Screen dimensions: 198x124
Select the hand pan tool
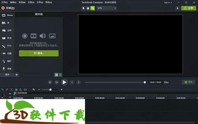tap(88, 8)
